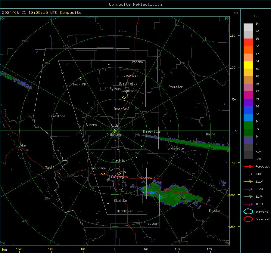Click the ThreeHills label
Screen dimensions: 271x253
(151, 131)
